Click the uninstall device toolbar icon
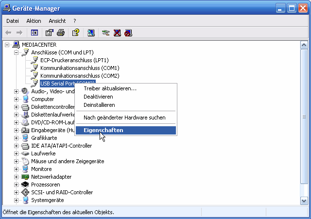The image size is (311, 219). pos(117,33)
